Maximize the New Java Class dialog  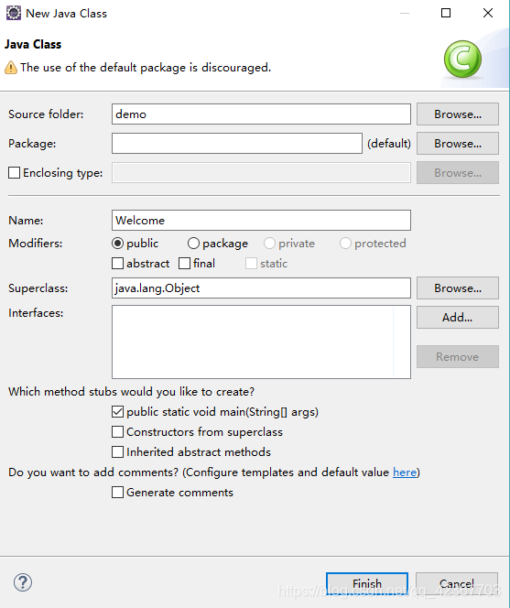pyautogui.click(x=446, y=13)
